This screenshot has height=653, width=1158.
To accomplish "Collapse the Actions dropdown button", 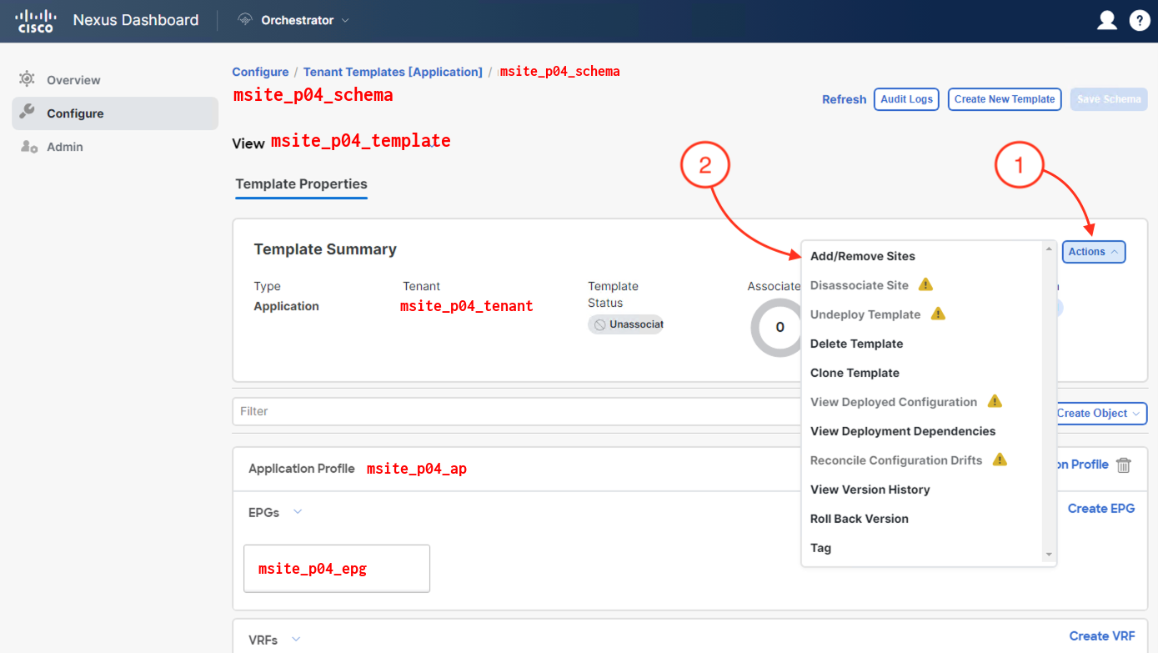I will [1093, 252].
